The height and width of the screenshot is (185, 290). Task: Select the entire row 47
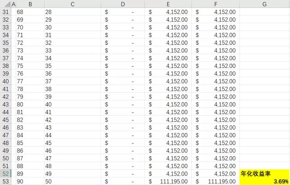click(x=6, y=135)
